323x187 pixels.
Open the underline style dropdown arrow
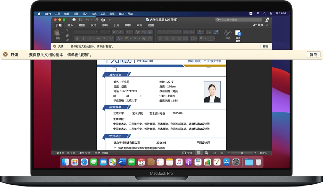94,38
